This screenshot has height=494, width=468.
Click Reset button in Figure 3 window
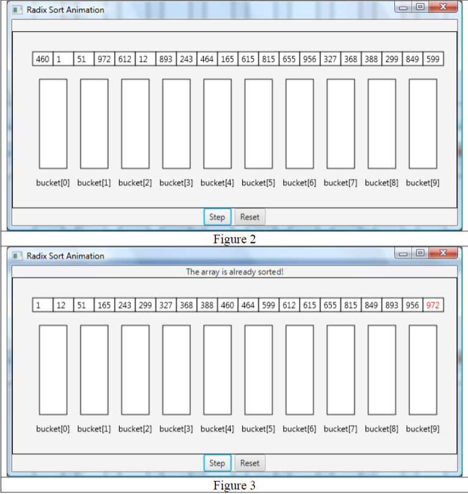point(250,463)
